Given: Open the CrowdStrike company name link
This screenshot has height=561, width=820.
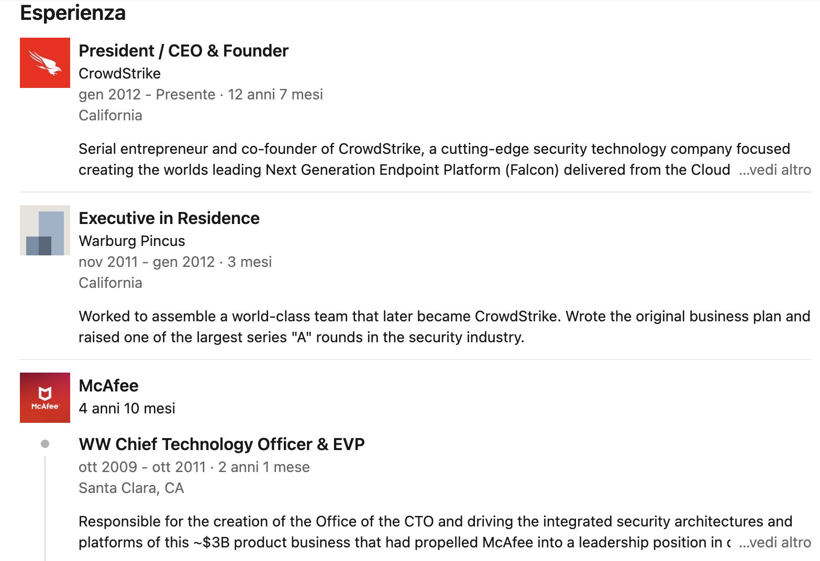Looking at the screenshot, I should pyautogui.click(x=119, y=73).
